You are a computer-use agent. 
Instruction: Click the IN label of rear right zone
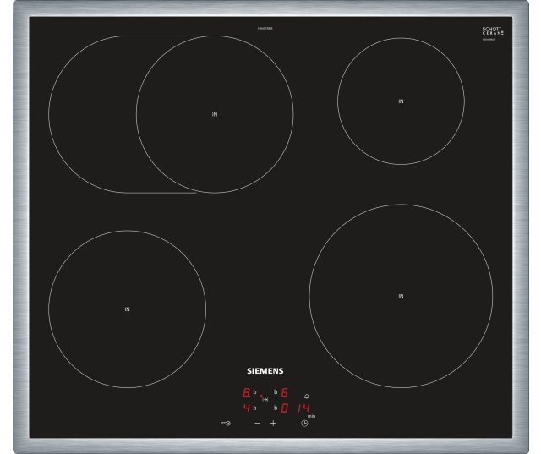pos(401,101)
